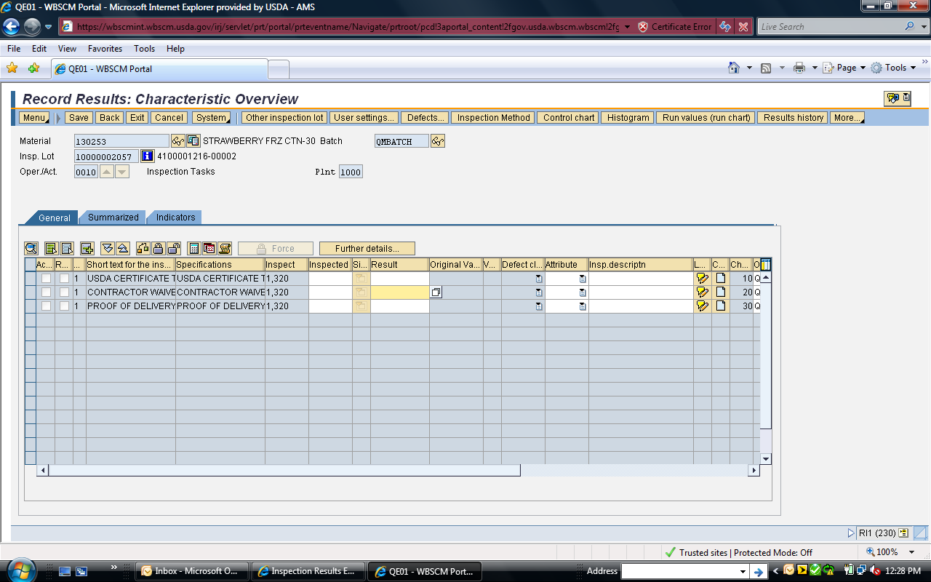The height and width of the screenshot is (582, 931).
Task: Click the Result field of CONTRACTOR WAIVE row
Action: point(399,292)
